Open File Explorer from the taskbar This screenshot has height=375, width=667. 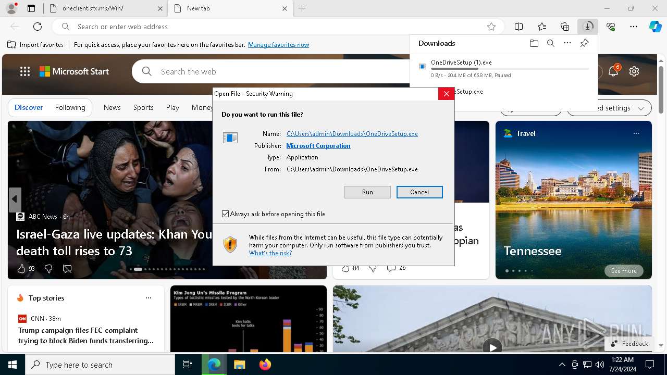(x=239, y=365)
